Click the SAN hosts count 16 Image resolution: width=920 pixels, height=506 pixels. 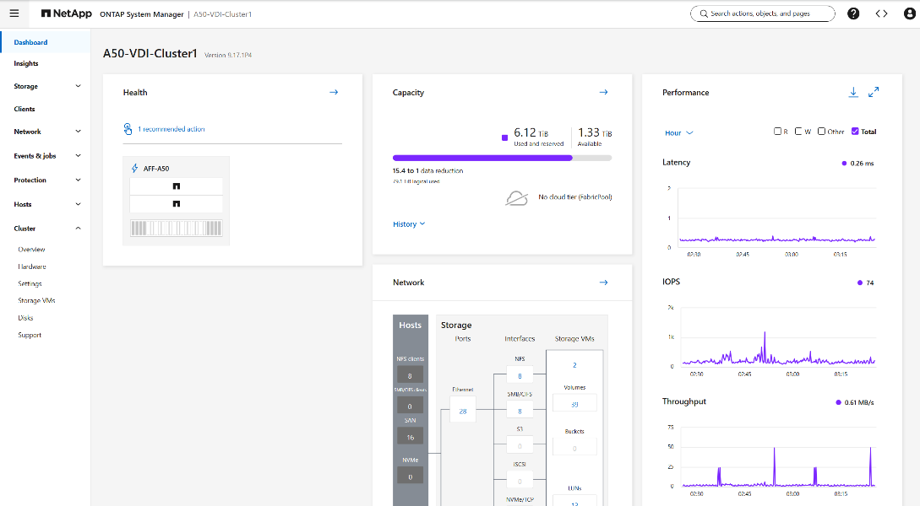[410, 436]
